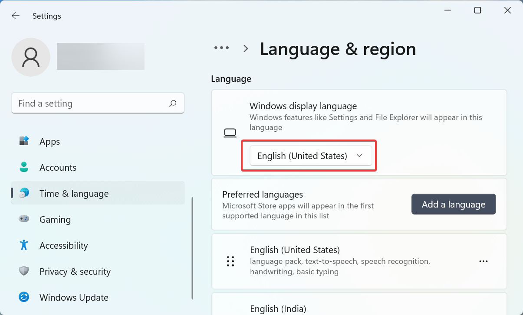The width and height of the screenshot is (523, 315).
Task: Open Accounts settings via its sidebar icon
Action: (24, 167)
